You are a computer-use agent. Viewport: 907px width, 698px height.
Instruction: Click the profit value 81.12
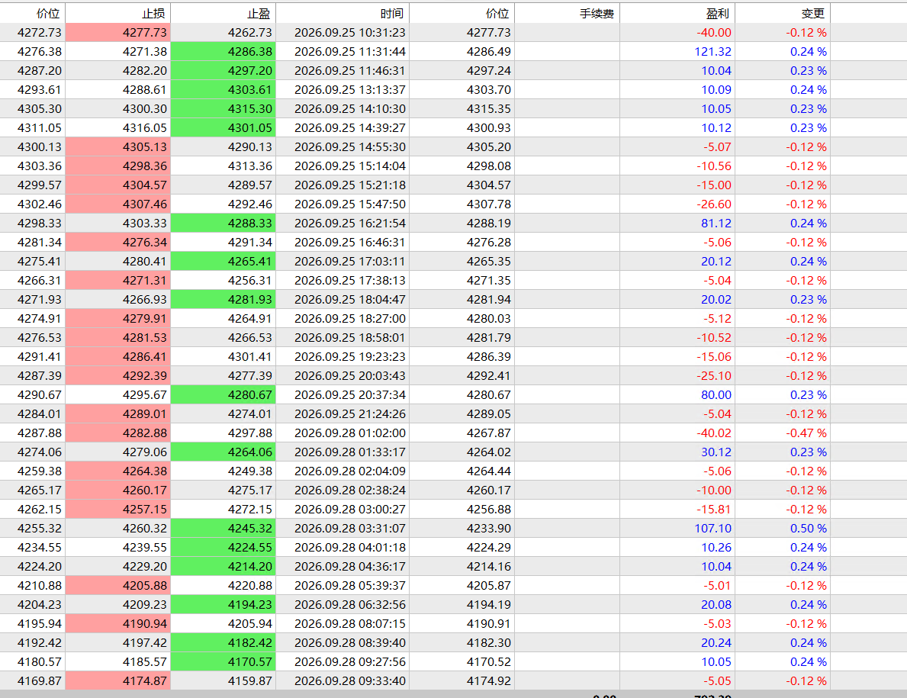(716, 224)
